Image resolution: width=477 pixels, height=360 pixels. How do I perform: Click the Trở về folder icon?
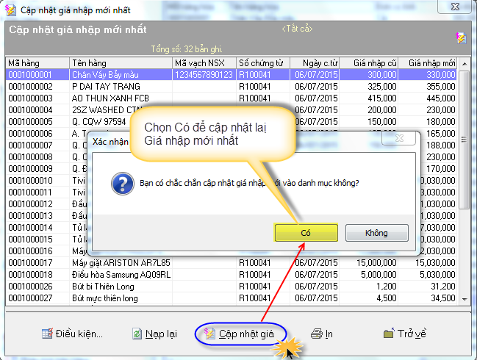click(x=389, y=334)
